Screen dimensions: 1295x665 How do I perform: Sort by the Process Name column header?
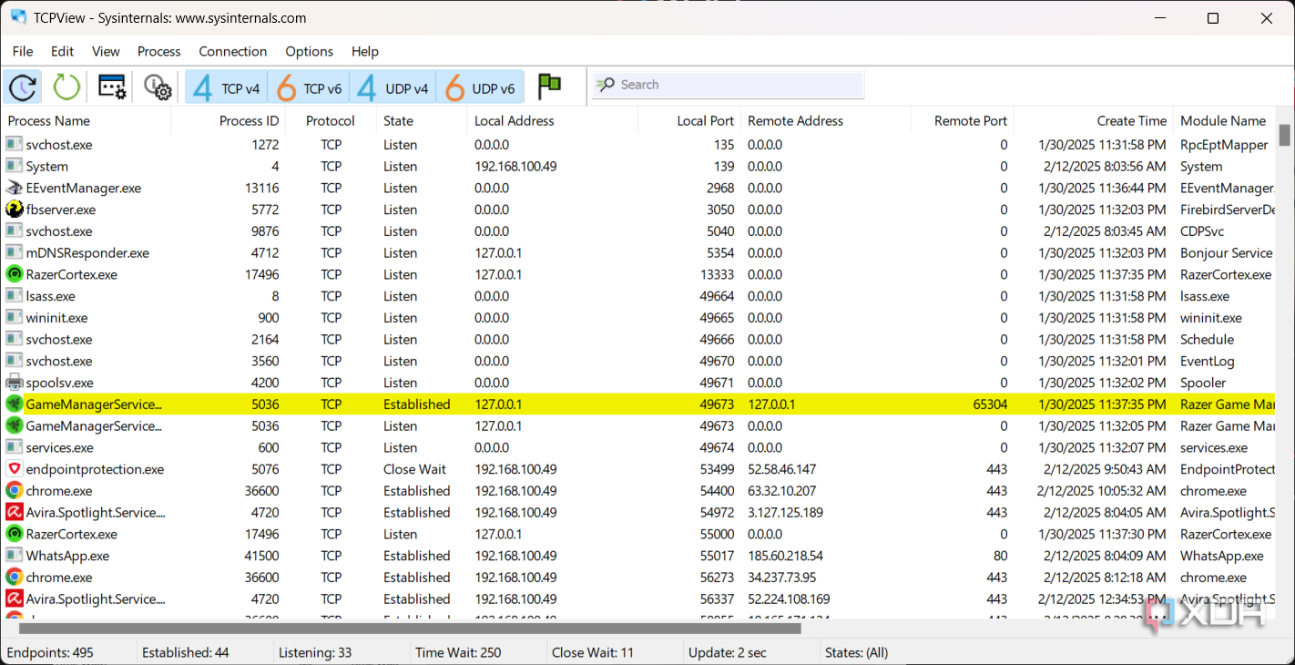87,120
